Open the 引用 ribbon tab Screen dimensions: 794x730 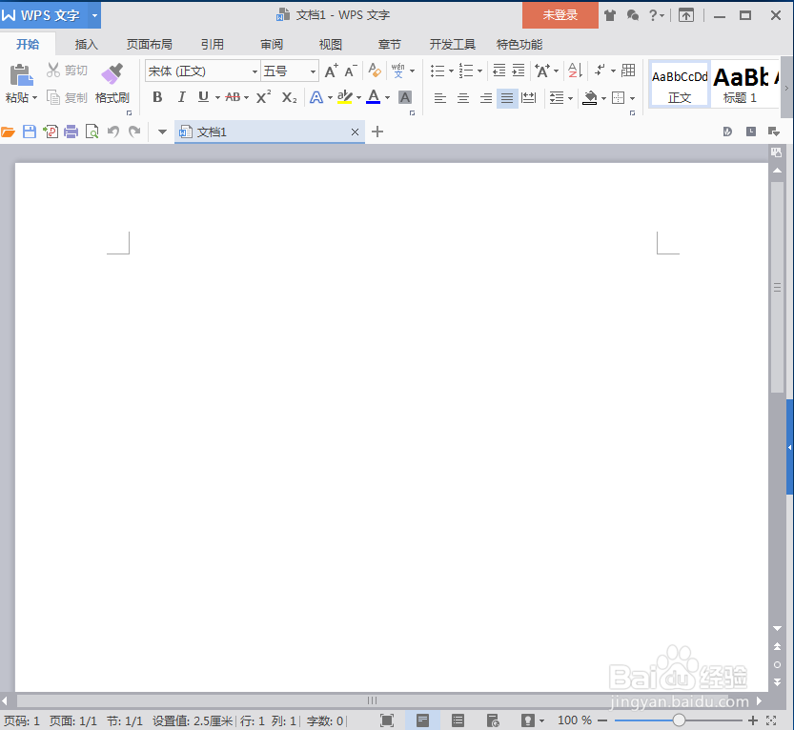point(213,45)
